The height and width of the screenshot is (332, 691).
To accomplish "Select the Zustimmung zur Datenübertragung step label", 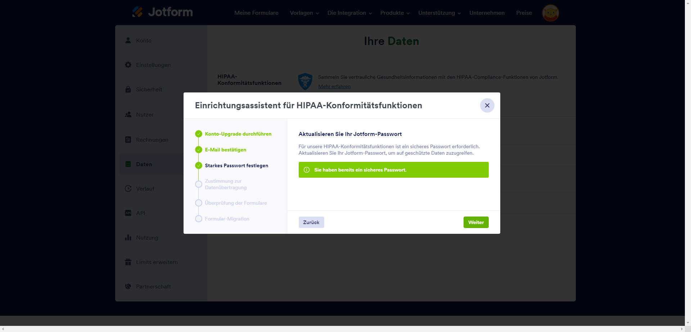I will [226, 184].
